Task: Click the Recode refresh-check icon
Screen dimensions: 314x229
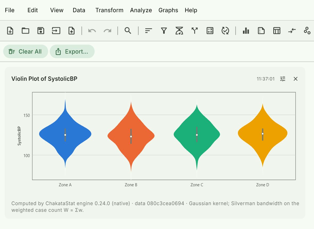Action: [x=225, y=31]
